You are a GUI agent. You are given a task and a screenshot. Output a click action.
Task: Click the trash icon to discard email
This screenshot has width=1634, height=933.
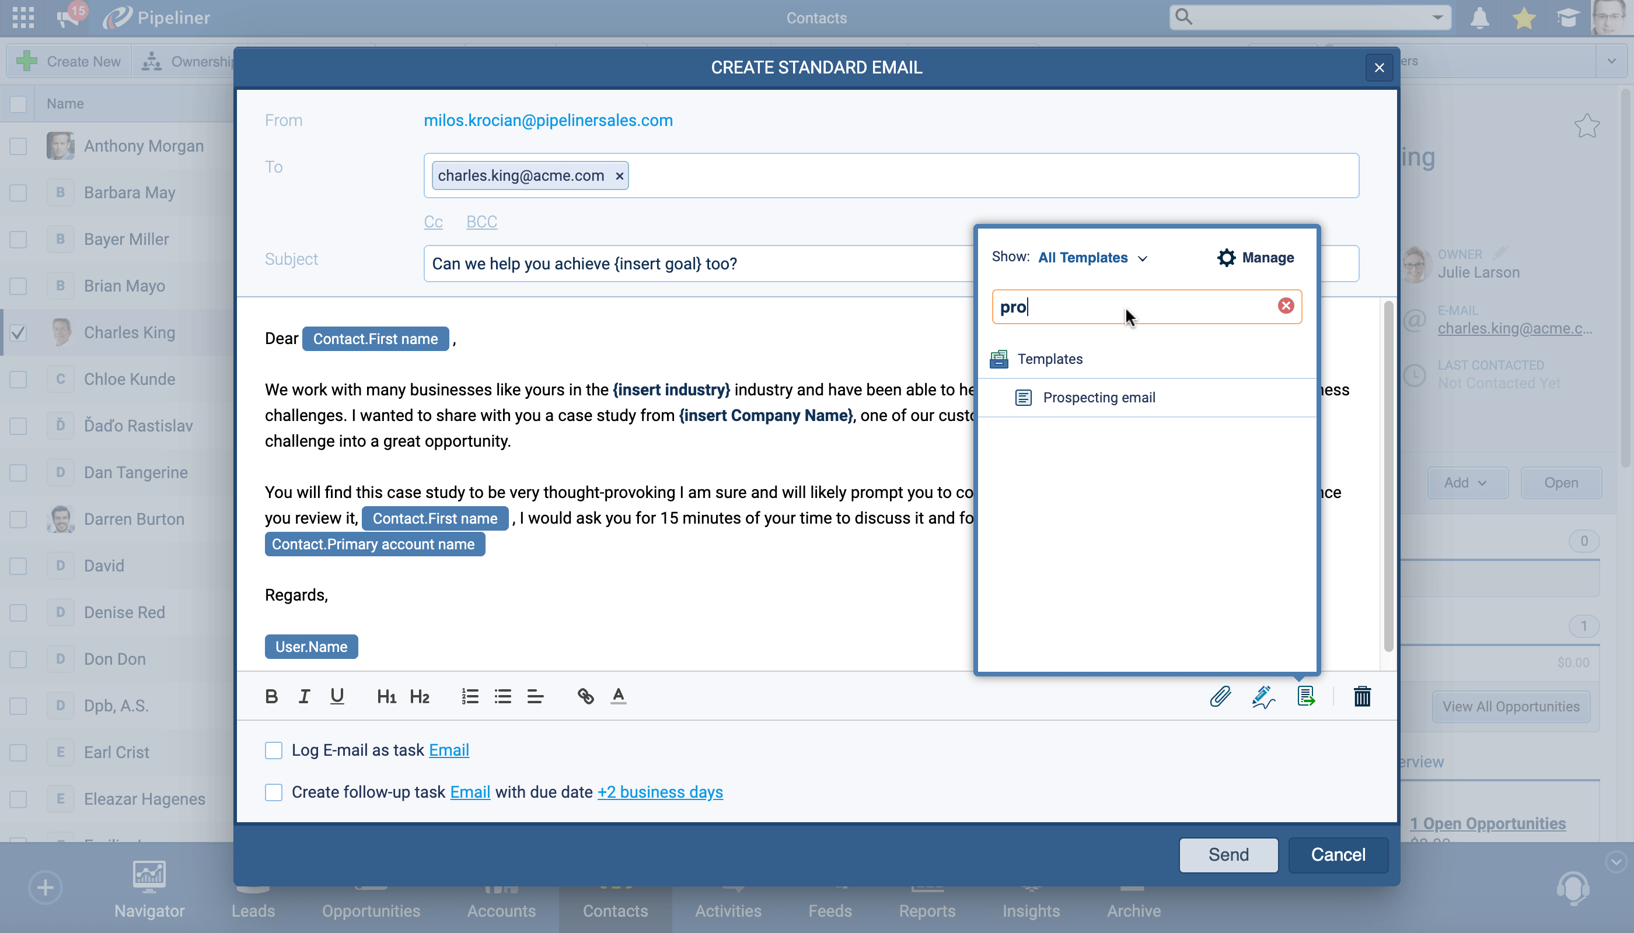pos(1361,696)
